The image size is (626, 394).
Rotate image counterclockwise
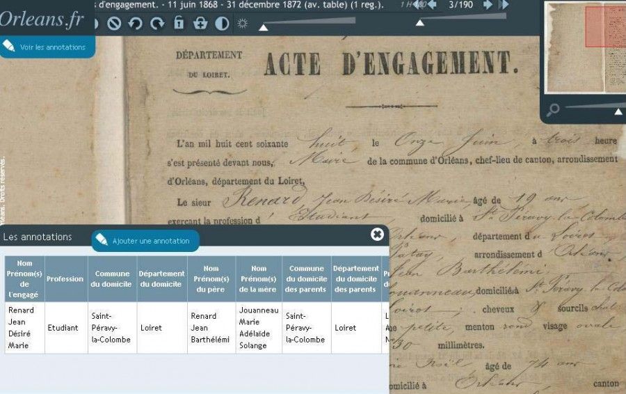coord(136,24)
